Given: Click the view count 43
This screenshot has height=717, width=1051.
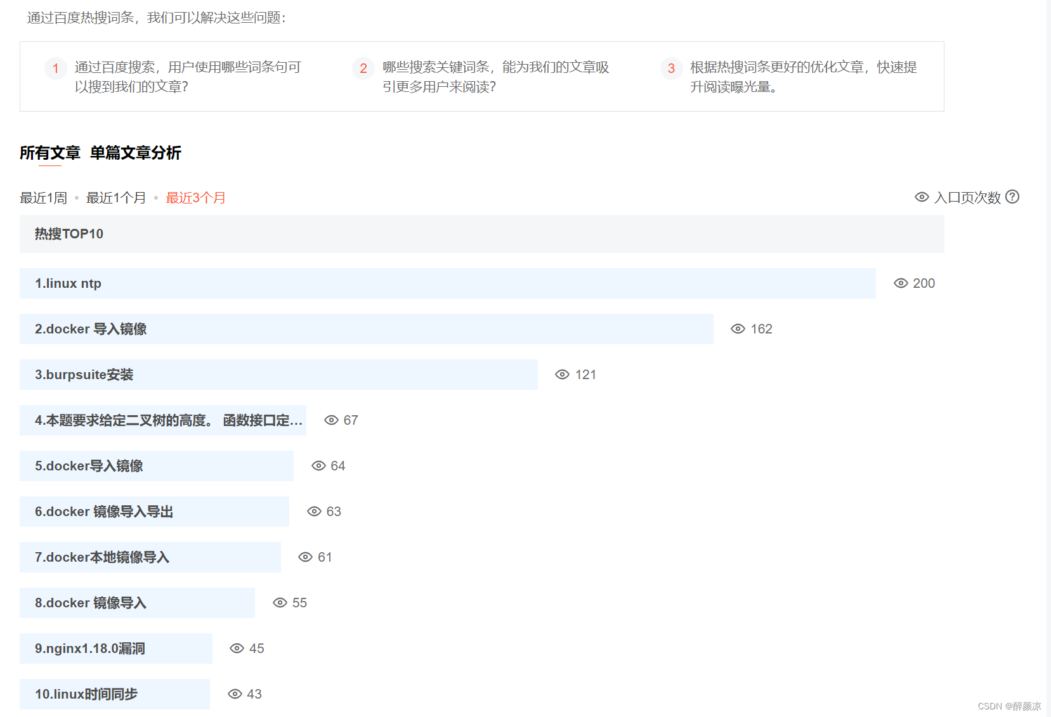Looking at the screenshot, I should tap(254, 694).
